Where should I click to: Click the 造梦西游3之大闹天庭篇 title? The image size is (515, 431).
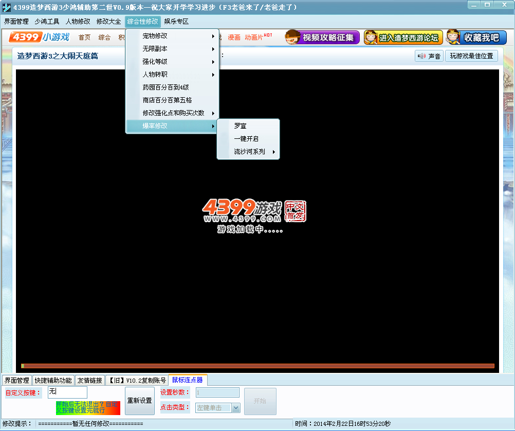click(58, 56)
